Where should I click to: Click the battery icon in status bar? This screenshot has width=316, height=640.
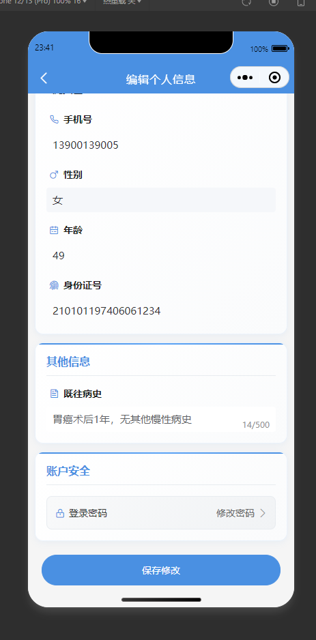click(x=280, y=48)
